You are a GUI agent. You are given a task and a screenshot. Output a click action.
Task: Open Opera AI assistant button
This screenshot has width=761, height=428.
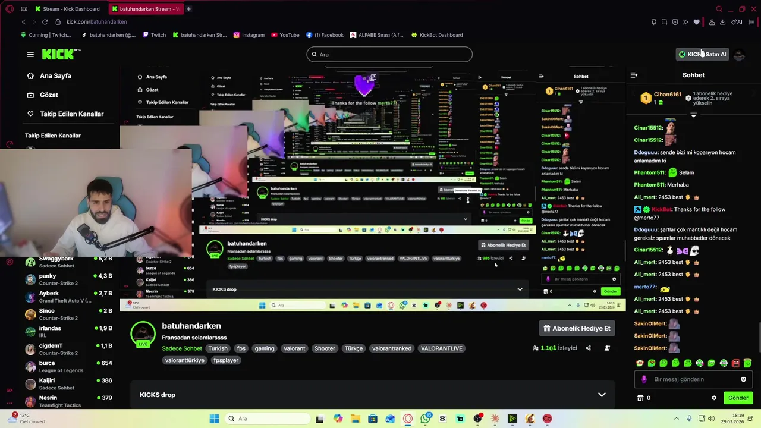click(737, 22)
